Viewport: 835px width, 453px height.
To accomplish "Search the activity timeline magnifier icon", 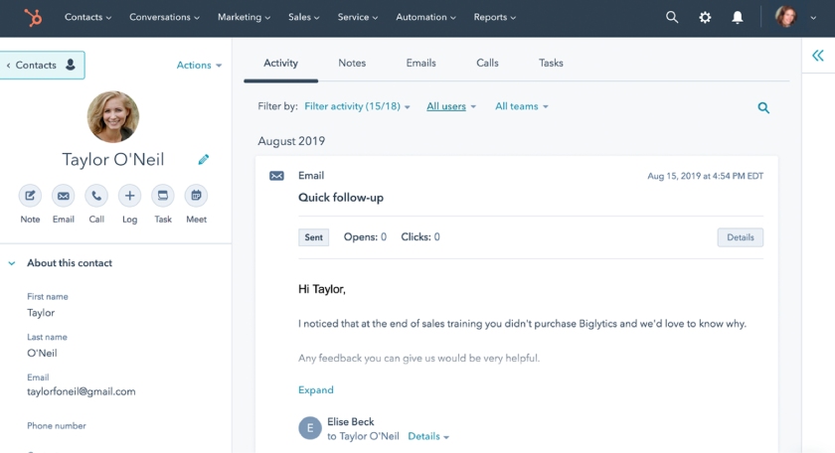I will [x=763, y=108].
